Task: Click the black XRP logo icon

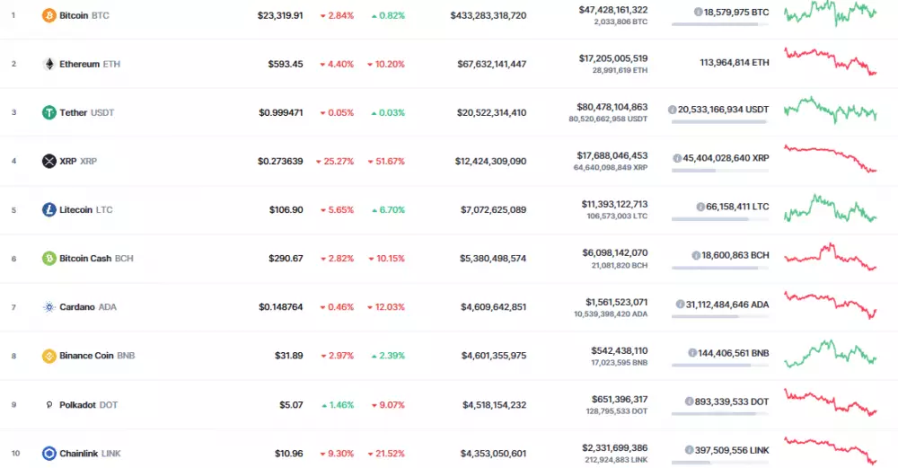Action: point(48,161)
